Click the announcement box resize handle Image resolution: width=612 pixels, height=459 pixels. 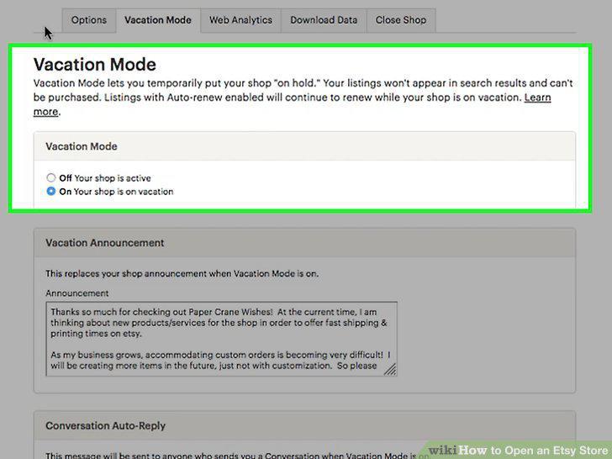pos(390,369)
